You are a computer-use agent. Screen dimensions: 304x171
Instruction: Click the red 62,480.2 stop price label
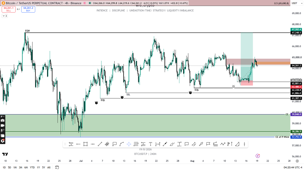pyautogui.click(x=296, y=86)
